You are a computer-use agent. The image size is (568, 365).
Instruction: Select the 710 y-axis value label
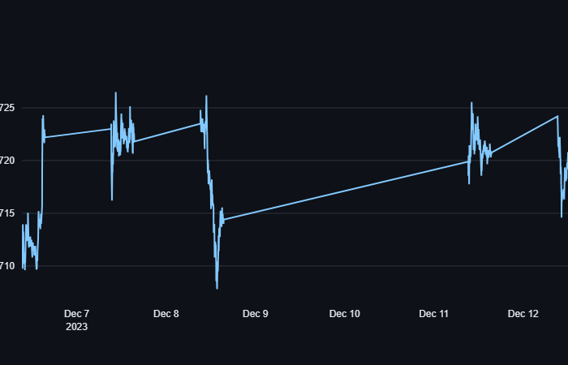[x=6, y=266]
